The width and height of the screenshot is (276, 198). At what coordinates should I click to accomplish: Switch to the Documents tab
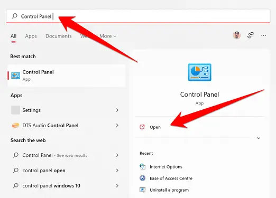(x=59, y=36)
